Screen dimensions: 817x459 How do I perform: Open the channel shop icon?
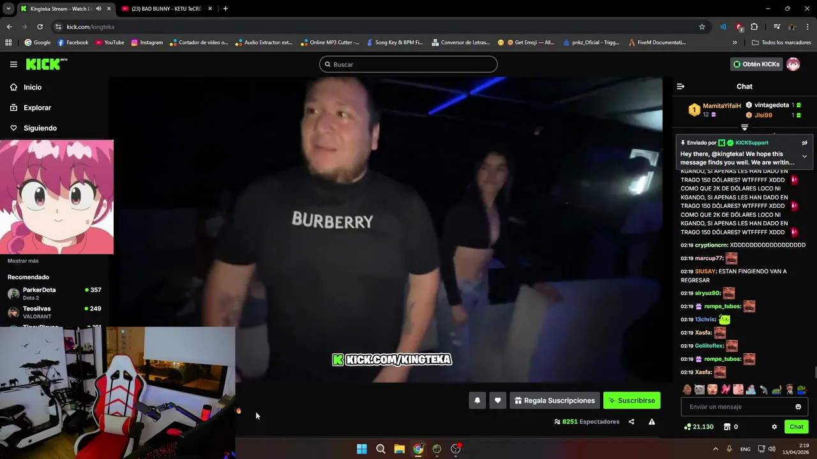click(726, 427)
